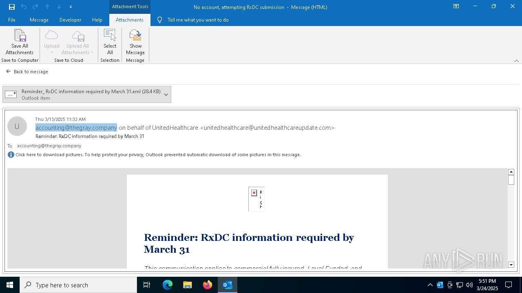Screen dimensions: 522x293
Task: Click scroll down arrow of message pane
Action: pos(511,265)
